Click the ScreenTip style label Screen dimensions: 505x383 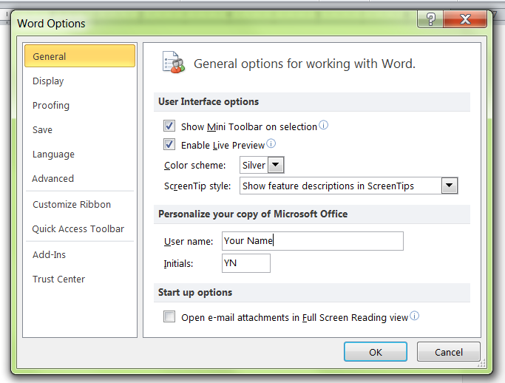tap(197, 186)
